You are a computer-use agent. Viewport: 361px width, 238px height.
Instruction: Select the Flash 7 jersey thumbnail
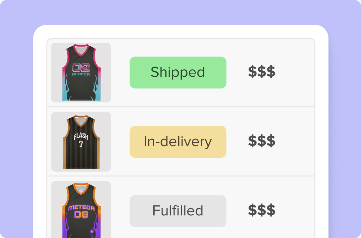tap(81, 142)
